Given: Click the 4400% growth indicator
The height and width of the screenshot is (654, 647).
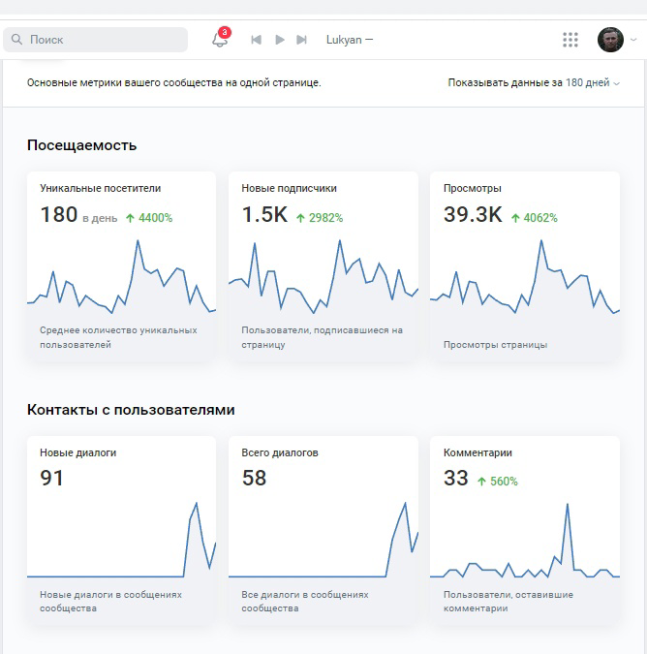Looking at the screenshot, I should tap(149, 218).
